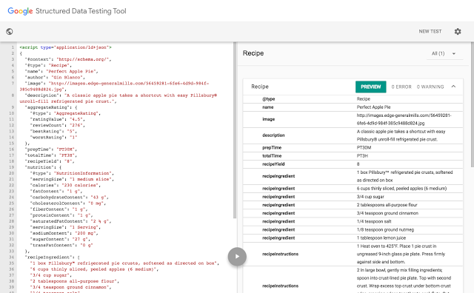This screenshot has width=474, height=293.
Task: Select the prepTime property row
Action: coord(353,148)
